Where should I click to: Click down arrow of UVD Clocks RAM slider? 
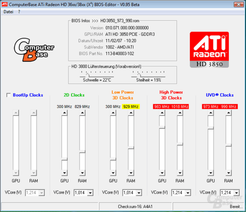229,173
